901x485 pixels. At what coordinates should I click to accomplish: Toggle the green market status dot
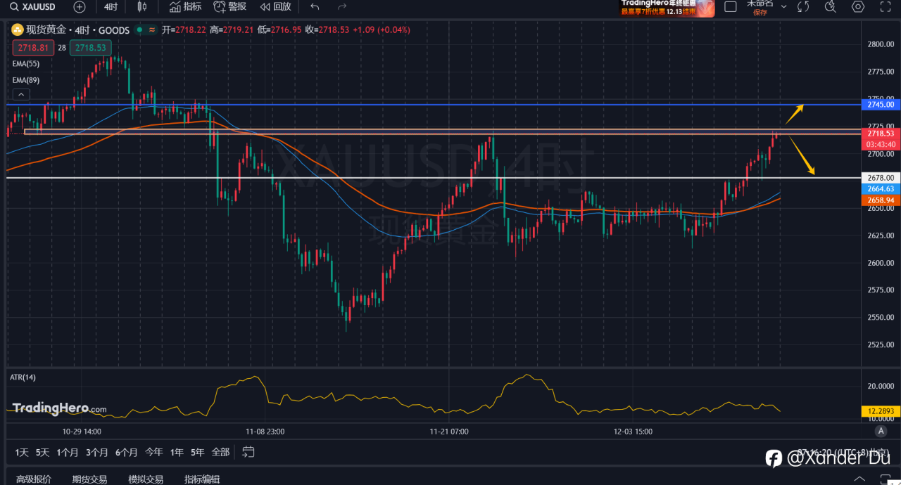coord(139,30)
